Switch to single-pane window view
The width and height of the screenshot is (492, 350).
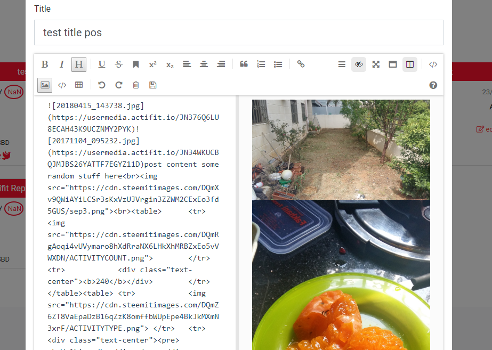point(393,64)
